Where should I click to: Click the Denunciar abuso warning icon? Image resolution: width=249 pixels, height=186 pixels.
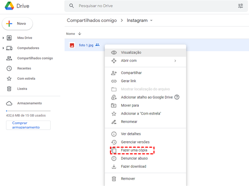[114, 159]
